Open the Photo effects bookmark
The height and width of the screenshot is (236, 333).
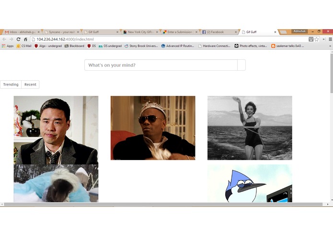coord(251,46)
